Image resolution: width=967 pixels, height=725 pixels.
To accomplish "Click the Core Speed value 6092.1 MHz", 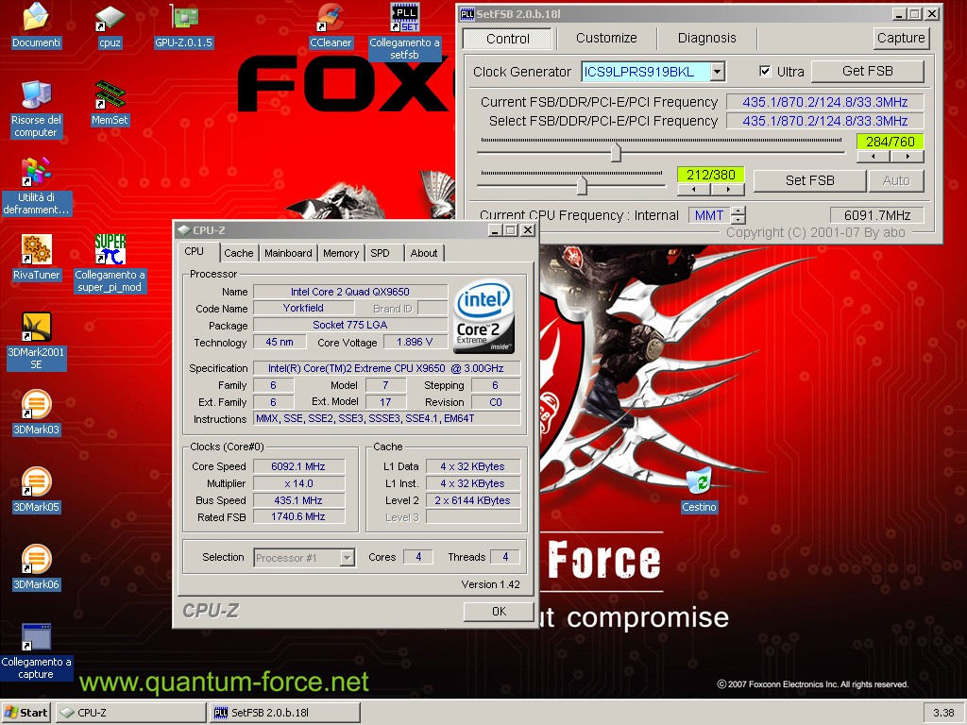I will [x=298, y=466].
